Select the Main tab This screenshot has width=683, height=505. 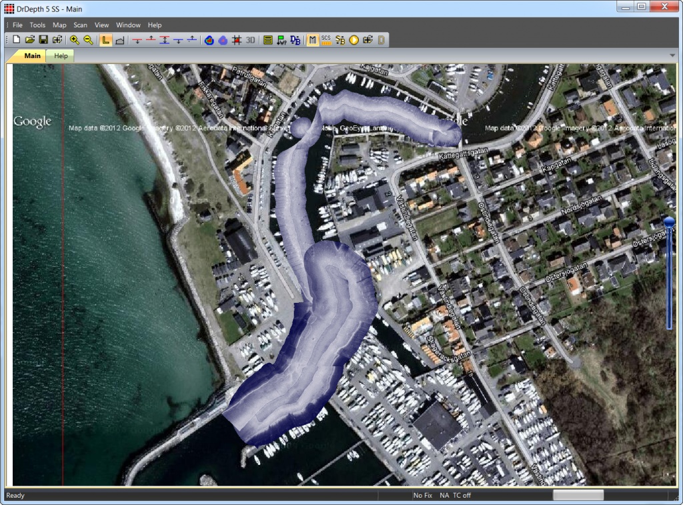33,56
